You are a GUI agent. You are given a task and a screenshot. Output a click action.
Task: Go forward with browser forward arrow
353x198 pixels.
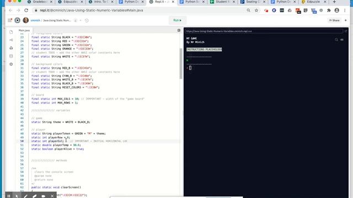(18, 10)
